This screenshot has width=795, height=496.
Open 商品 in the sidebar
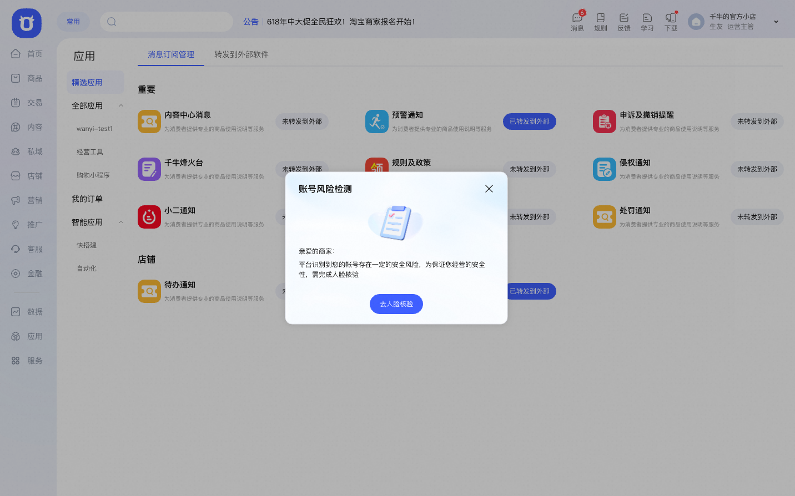point(27,78)
